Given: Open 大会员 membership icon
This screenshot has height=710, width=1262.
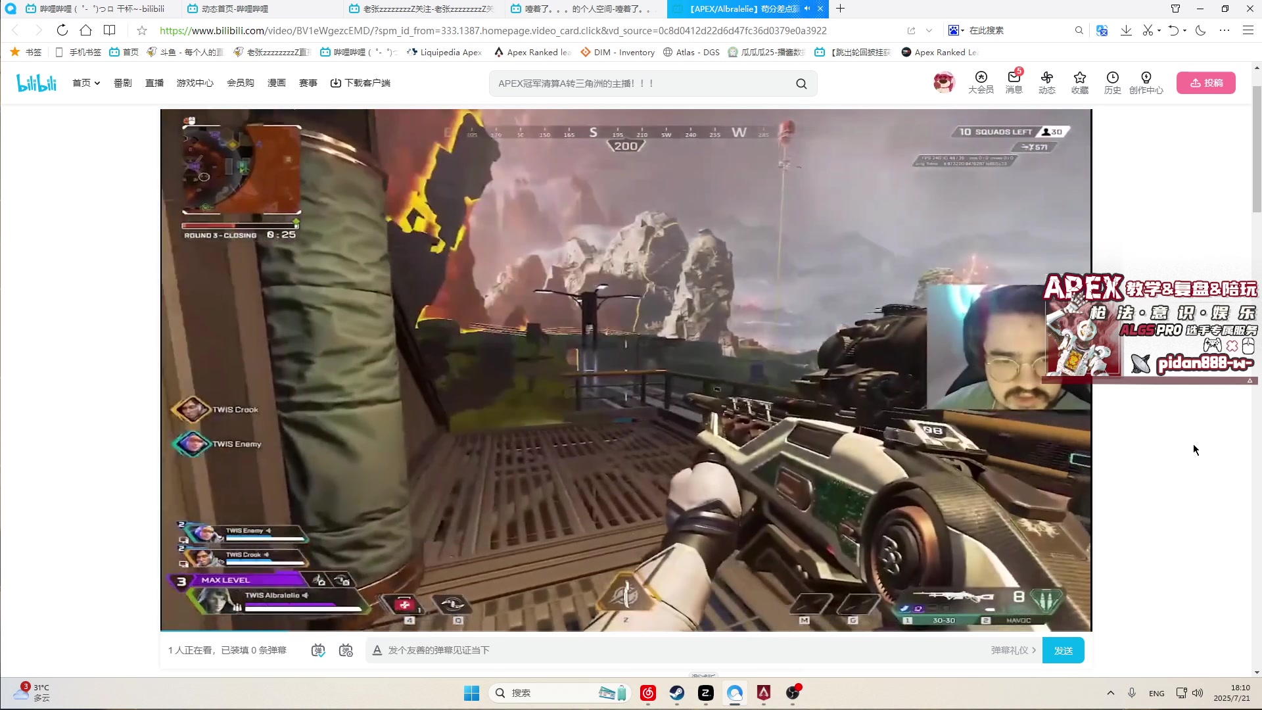Looking at the screenshot, I should tap(981, 83).
